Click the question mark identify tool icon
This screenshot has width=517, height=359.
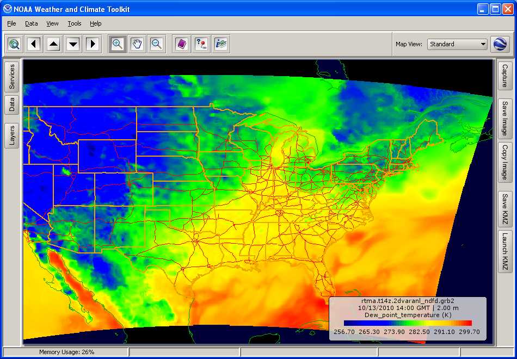pos(201,44)
